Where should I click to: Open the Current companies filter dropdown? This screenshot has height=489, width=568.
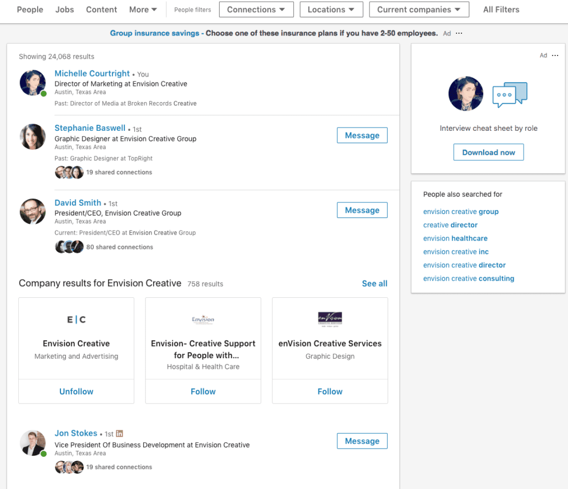419,9
